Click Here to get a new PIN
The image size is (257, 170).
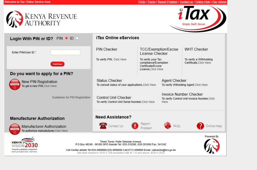(50, 86)
